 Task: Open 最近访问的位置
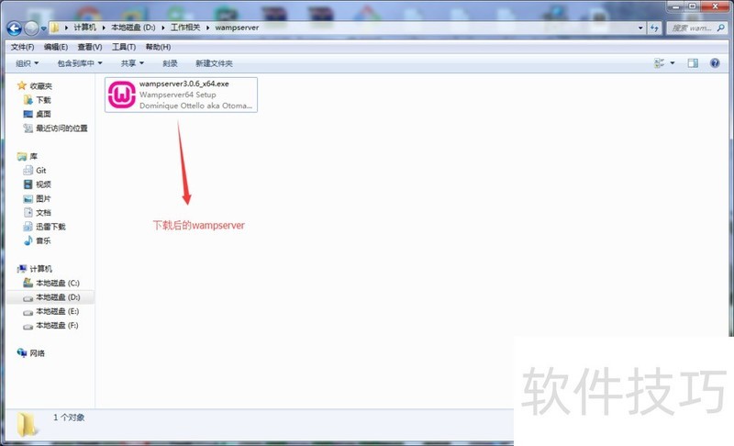55,128
